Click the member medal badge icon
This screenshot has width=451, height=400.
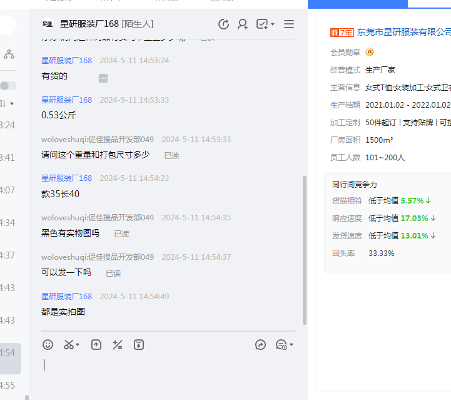[x=370, y=52]
